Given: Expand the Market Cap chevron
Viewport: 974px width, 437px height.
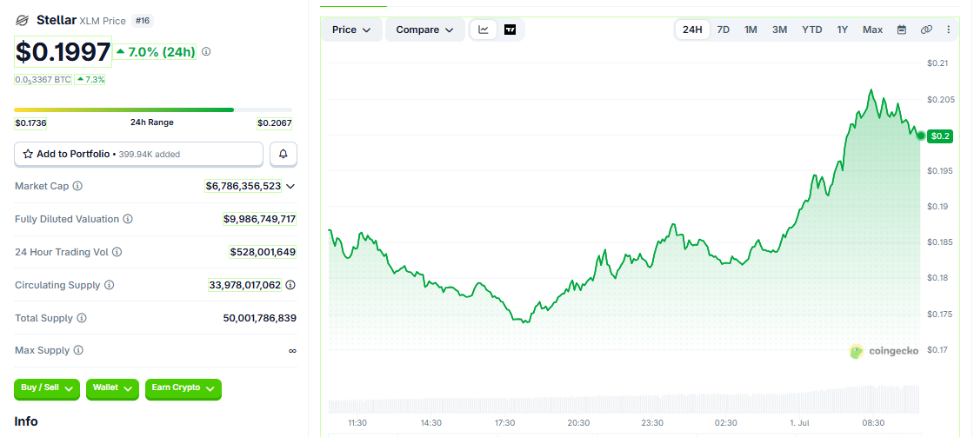Looking at the screenshot, I should pyautogui.click(x=290, y=186).
